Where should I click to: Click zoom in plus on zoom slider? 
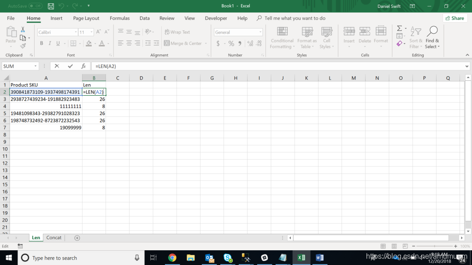(455, 246)
